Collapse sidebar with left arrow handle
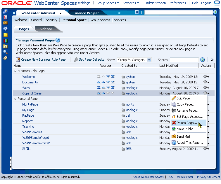Viewport: 221px width, 184px height. (x=11, y=160)
